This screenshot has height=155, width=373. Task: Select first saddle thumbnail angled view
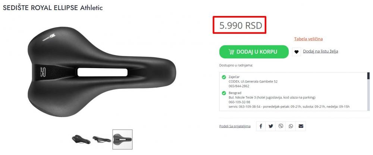coord(81,139)
